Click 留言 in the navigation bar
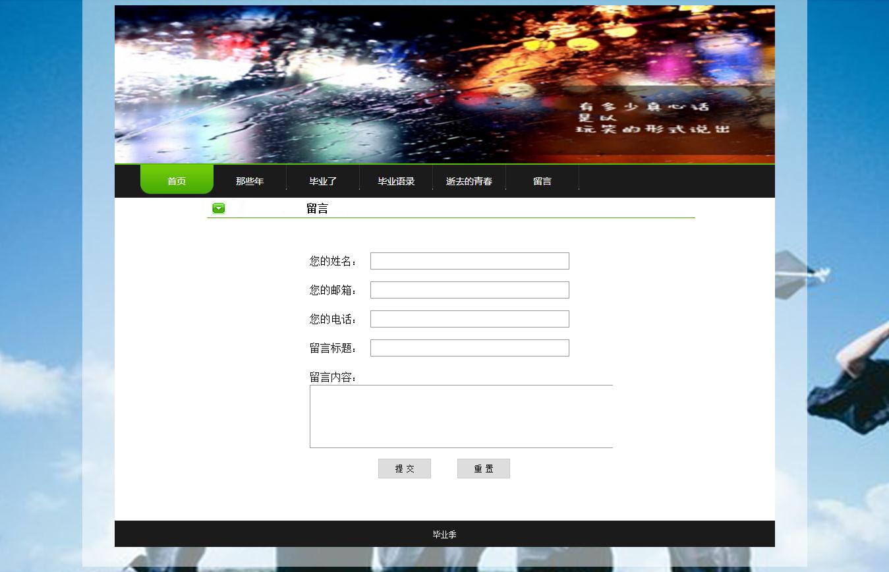889x572 pixels. [x=542, y=181]
